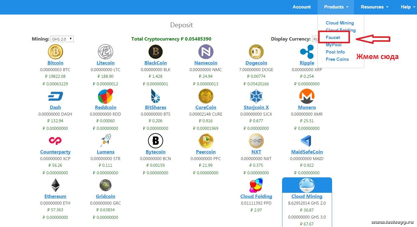Choose Cloud Mining in Products dropdown
Viewport: 417px width, 227px height.
click(x=340, y=23)
